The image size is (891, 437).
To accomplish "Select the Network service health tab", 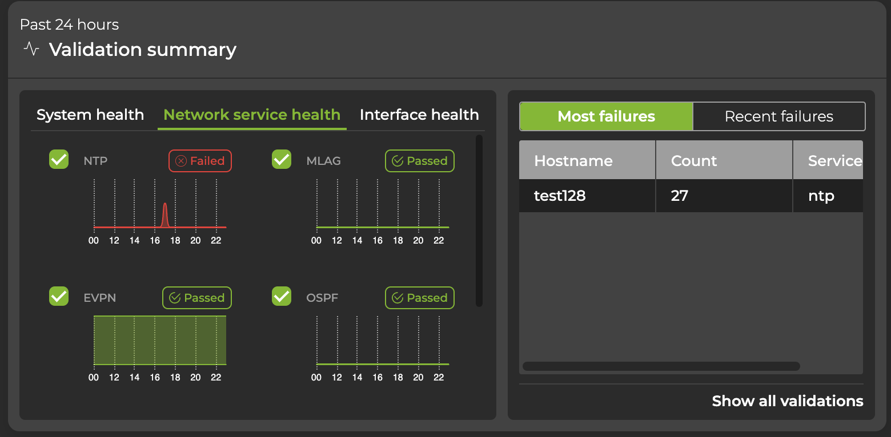I will pos(252,115).
